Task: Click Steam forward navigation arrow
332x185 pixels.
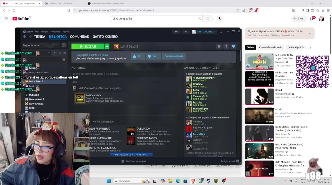Action: pyautogui.click(x=30, y=37)
